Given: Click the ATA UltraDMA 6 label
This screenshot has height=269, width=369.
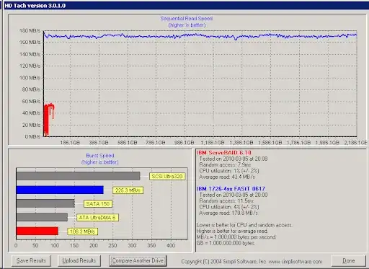Looking at the screenshot, I should 97,218.
